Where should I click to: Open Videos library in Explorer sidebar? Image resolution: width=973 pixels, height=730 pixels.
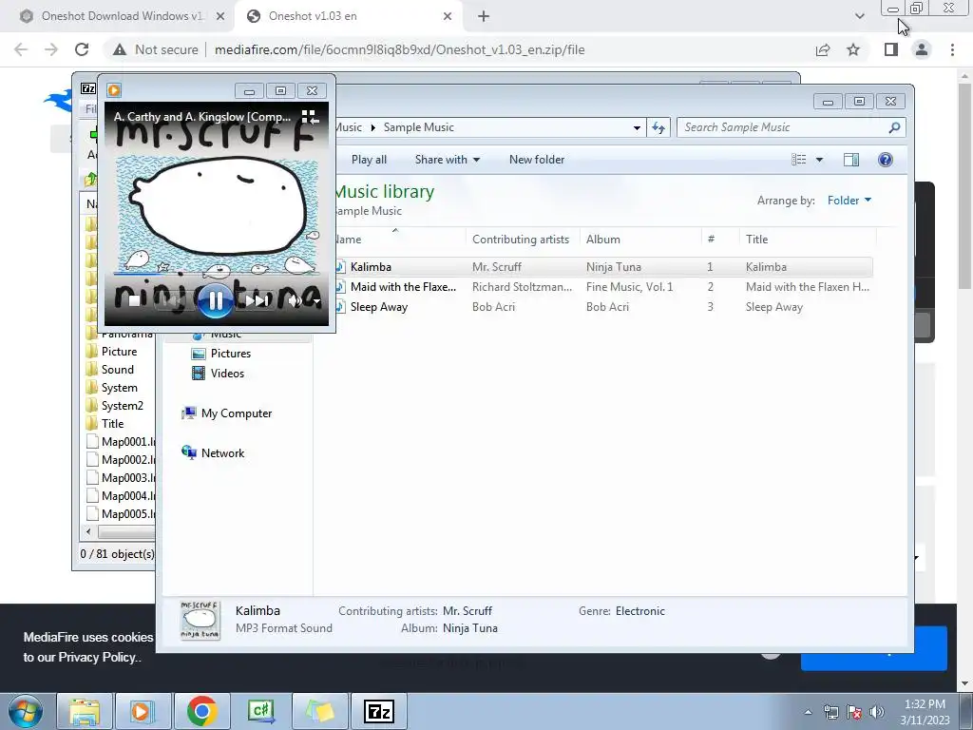tap(219, 373)
